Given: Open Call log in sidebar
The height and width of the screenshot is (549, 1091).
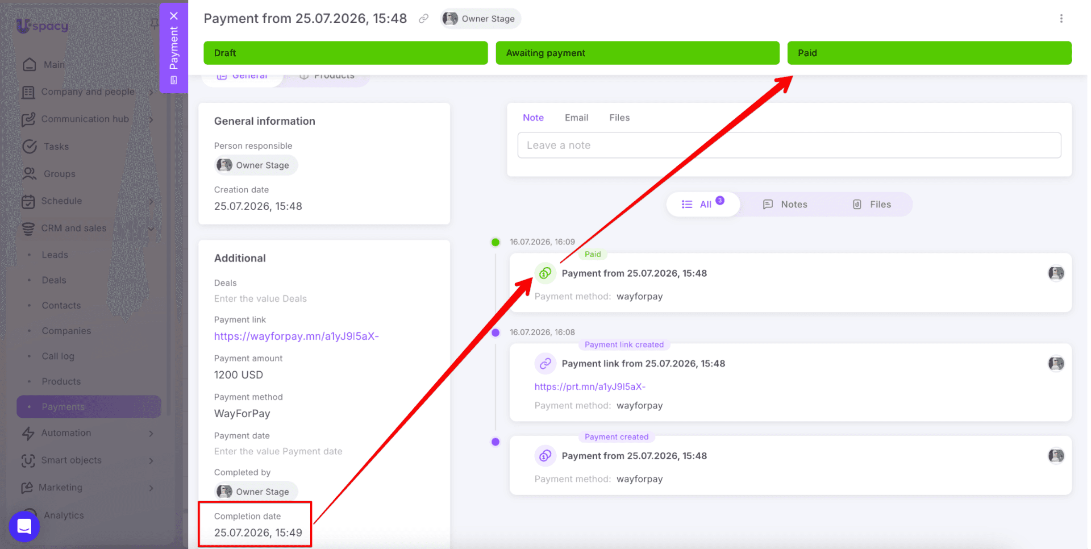Looking at the screenshot, I should pyautogui.click(x=58, y=357).
